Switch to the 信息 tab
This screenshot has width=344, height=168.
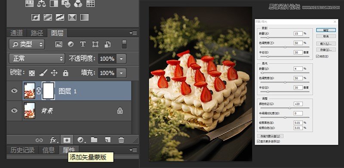(49, 150)
